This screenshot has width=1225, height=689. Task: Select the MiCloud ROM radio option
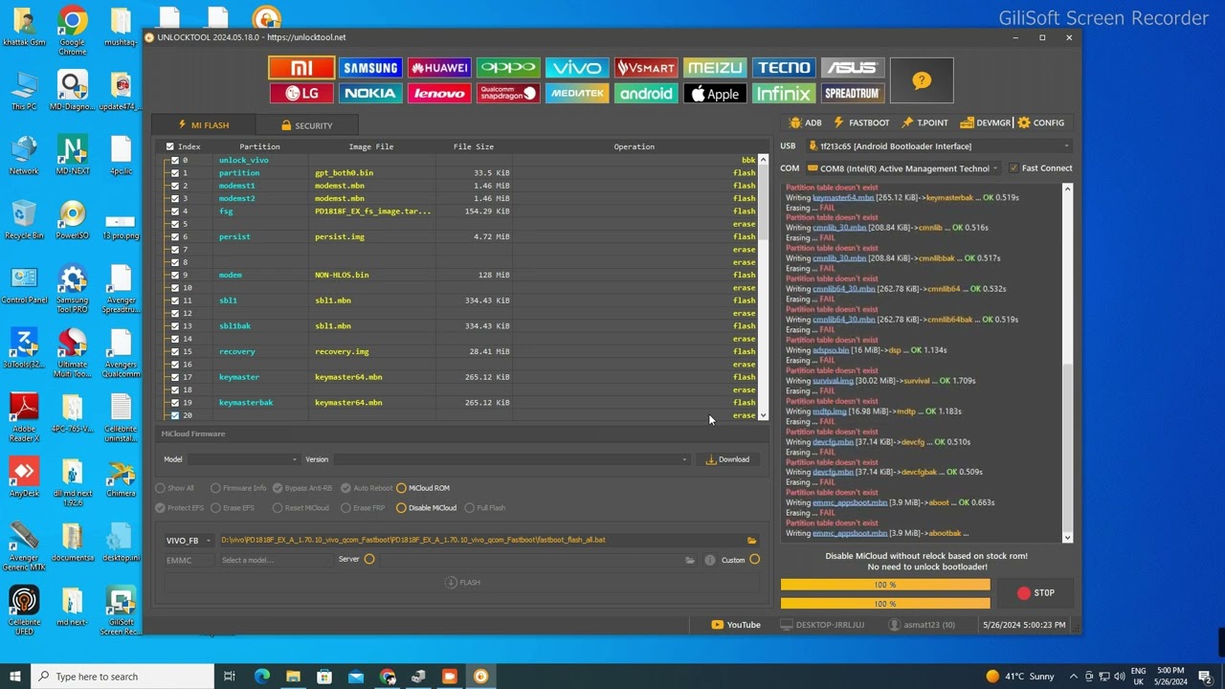pos(401,488)
